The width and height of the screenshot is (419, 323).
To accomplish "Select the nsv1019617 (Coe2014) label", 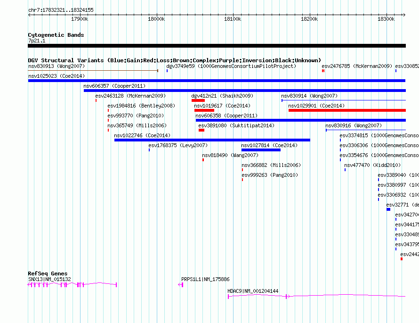I will (222, 106).
